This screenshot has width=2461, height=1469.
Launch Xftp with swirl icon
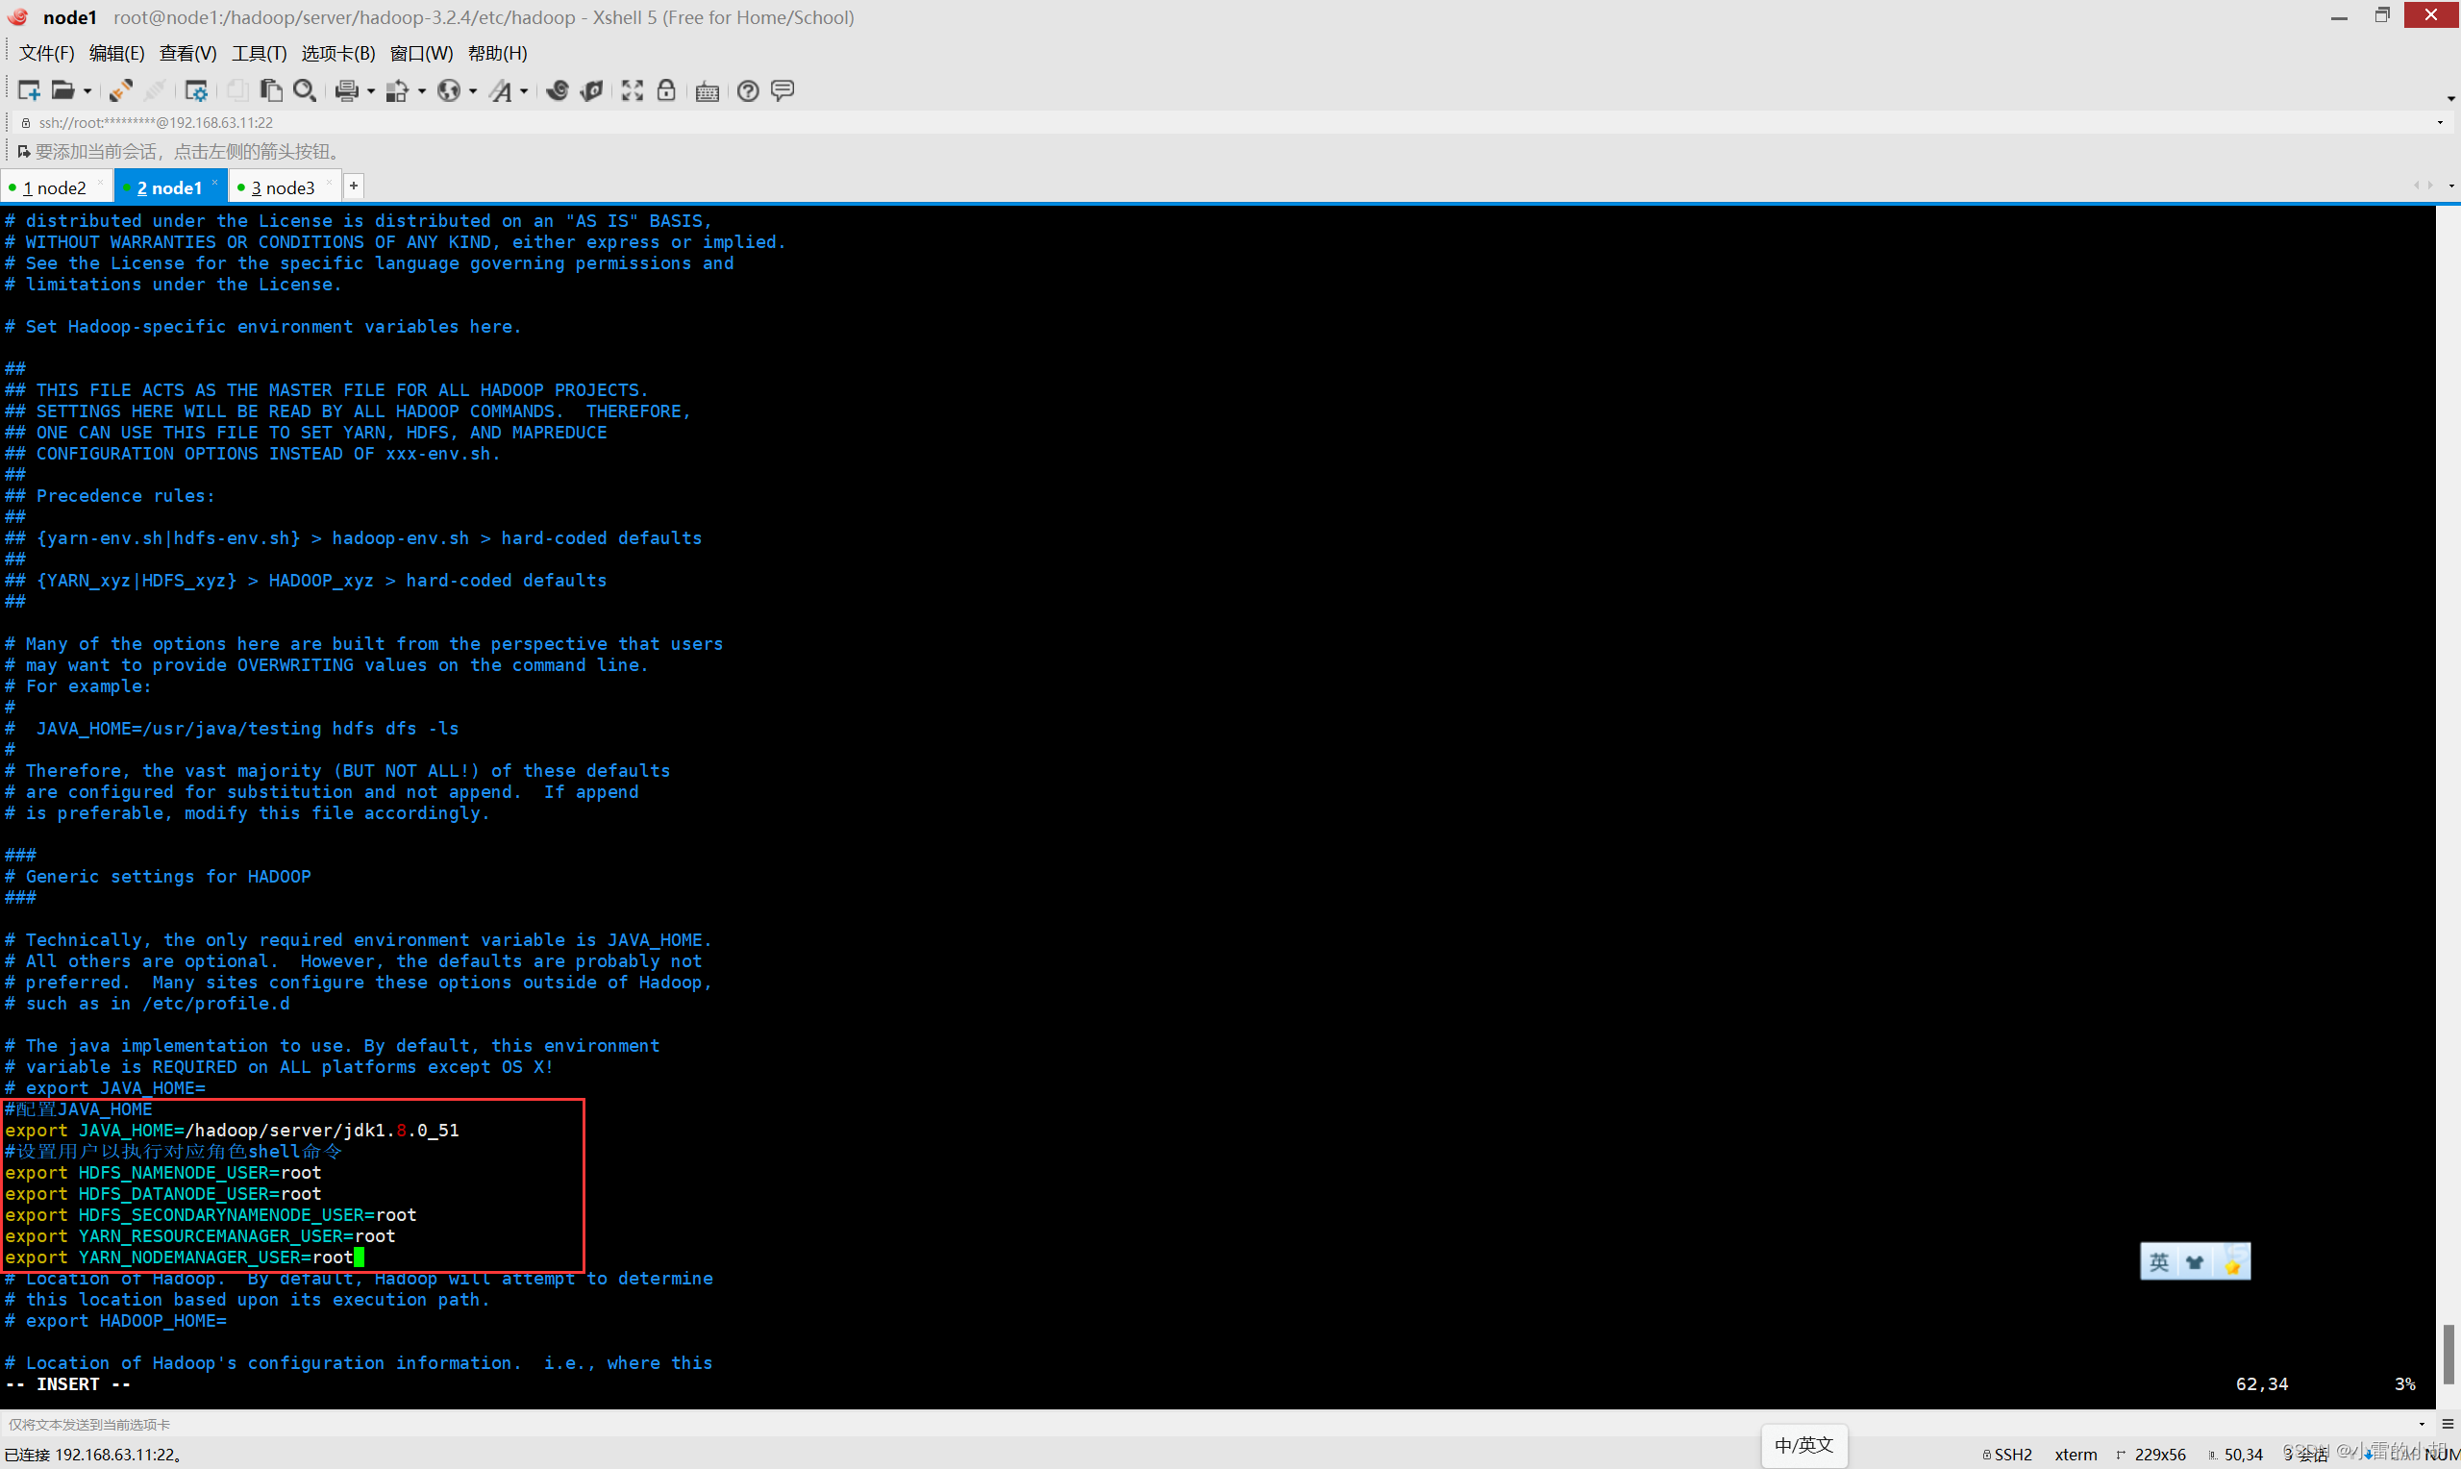tap(558, 91)
